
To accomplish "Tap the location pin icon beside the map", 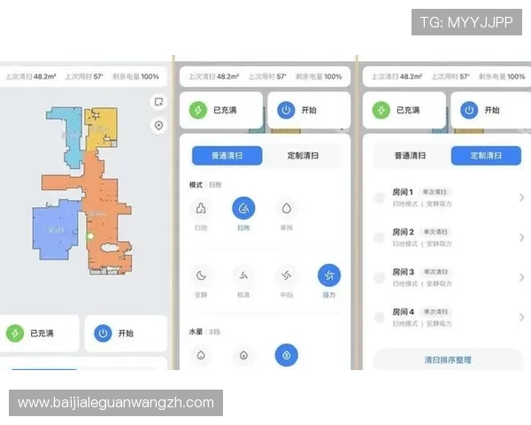I will 158,126.
